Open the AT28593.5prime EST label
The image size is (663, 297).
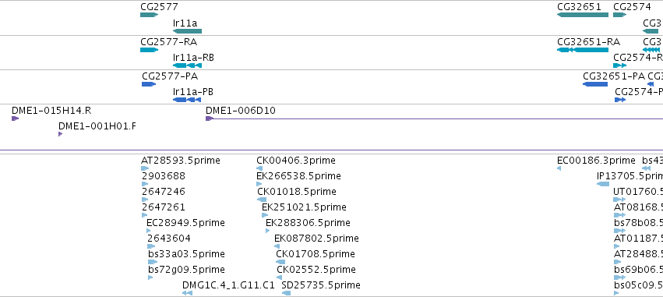181,161
